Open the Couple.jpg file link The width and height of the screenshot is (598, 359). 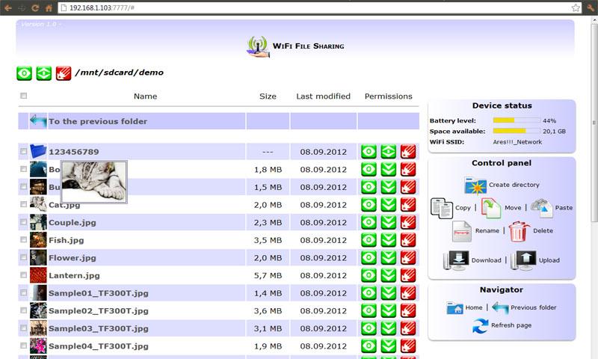pos(72,222)
